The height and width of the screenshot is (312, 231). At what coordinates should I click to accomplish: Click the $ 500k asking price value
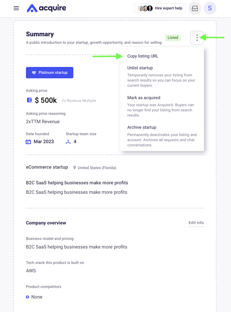[x=46, y=100]
